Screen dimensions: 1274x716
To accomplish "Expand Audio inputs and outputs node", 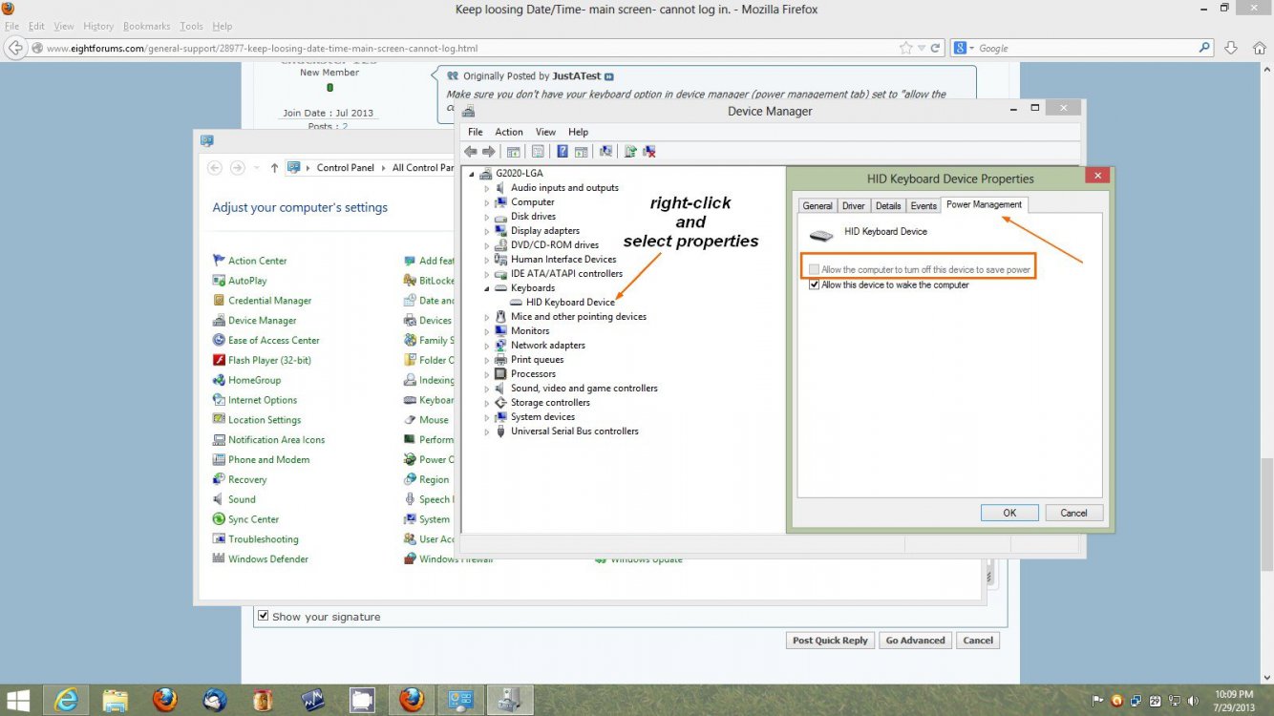I will pos(487,188).
